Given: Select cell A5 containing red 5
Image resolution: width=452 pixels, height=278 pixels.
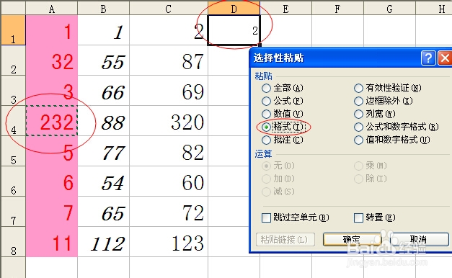Looking at the screenshot, I should [x=52, y=151].
